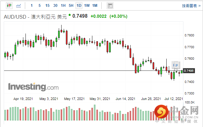
Task: Click the F event marker on chart
Action: [x=174, y=65]
